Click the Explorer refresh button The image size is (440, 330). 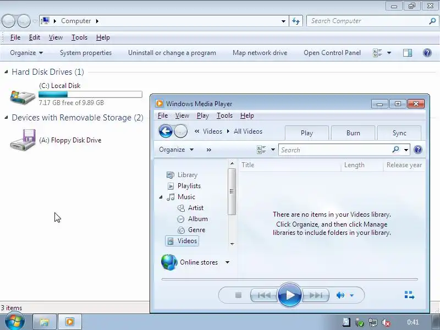pyautogui.click(x=296, y=21)
